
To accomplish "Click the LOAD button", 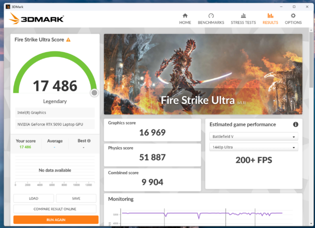I will tap(33, 198).
